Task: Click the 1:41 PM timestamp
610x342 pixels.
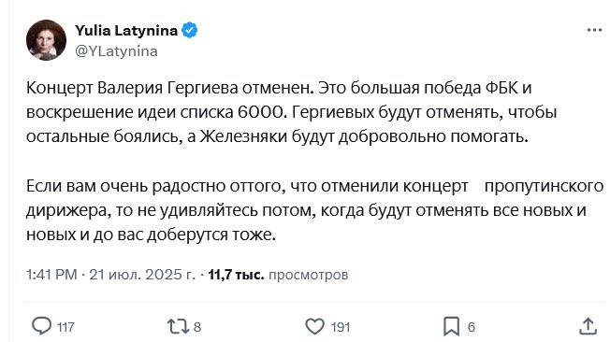Action: (x=51, y=275)
